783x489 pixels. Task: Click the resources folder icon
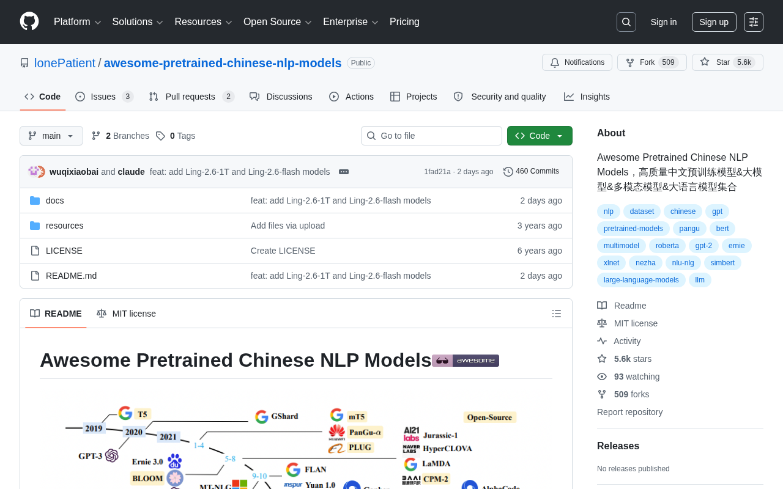[35, 226]
